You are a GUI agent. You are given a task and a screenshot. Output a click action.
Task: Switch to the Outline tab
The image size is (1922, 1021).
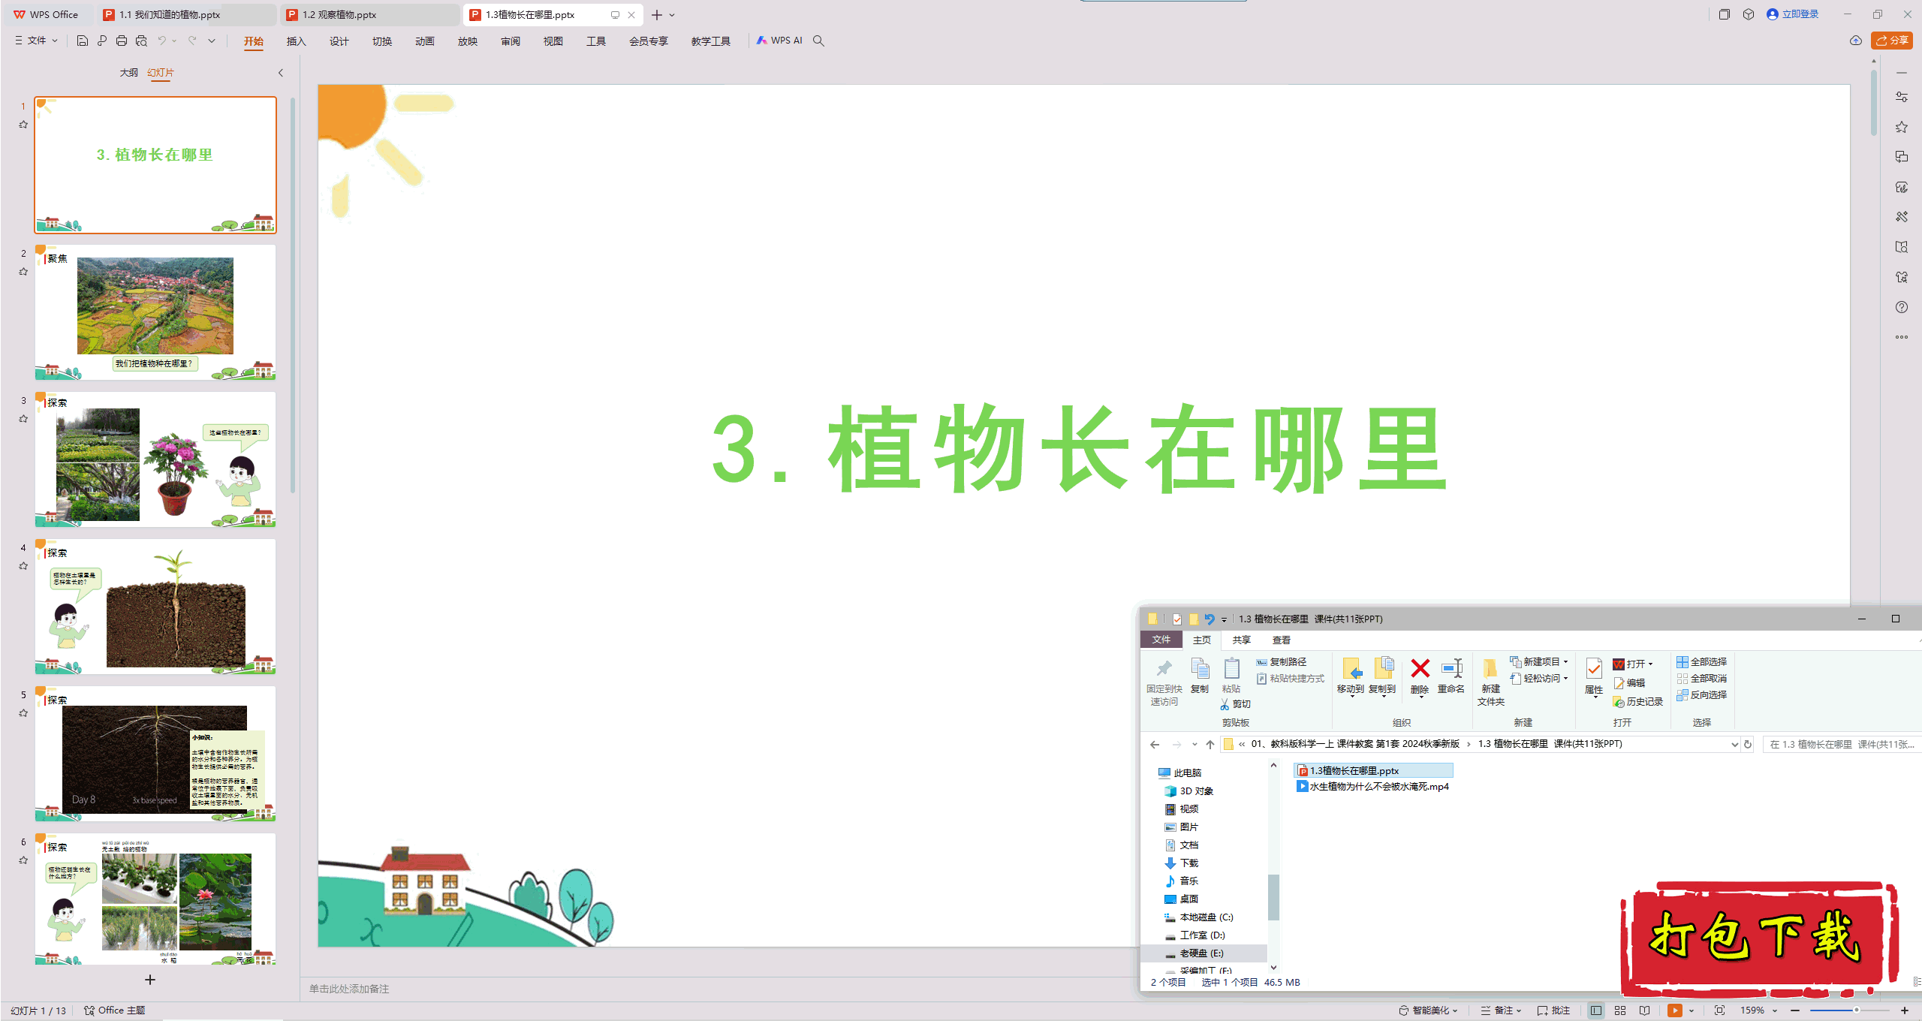coord(128,73)
